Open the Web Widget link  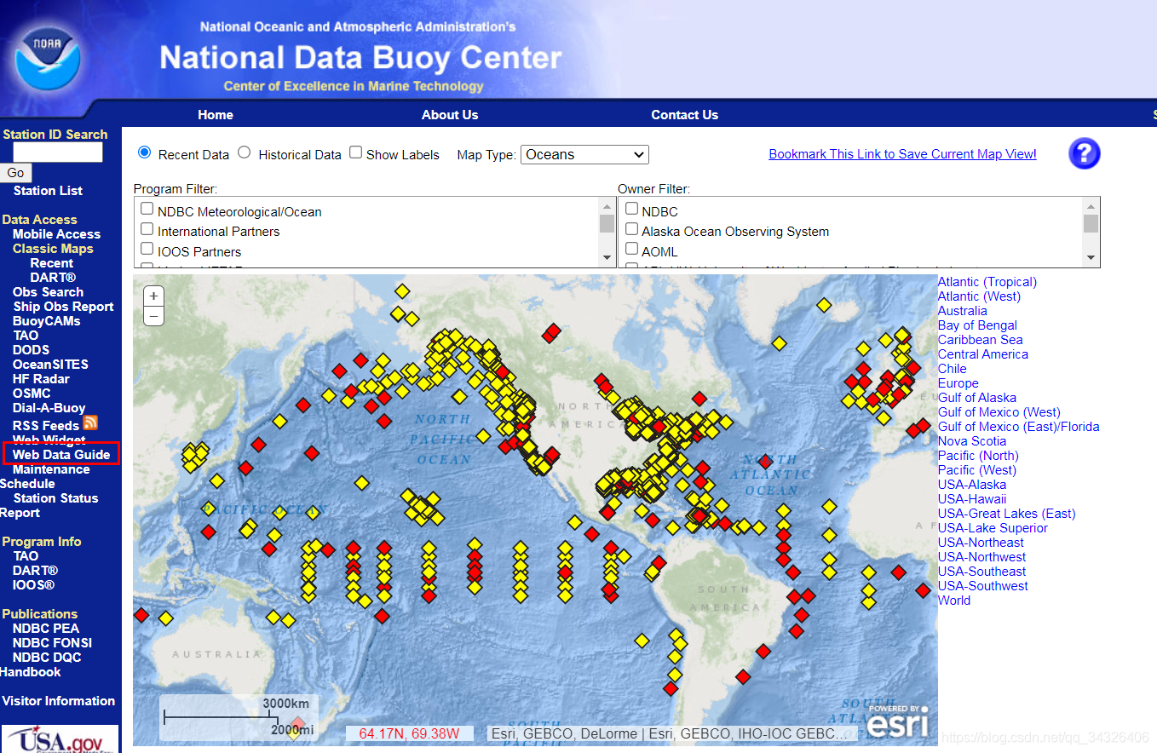49,440
